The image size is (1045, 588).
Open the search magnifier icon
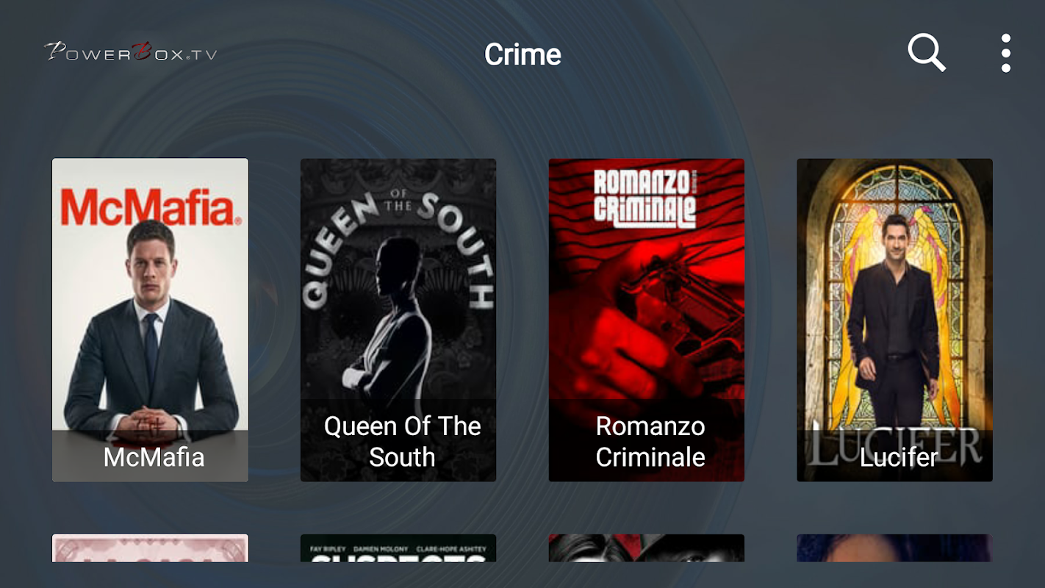pyautogui.click(x=926, y=53)
